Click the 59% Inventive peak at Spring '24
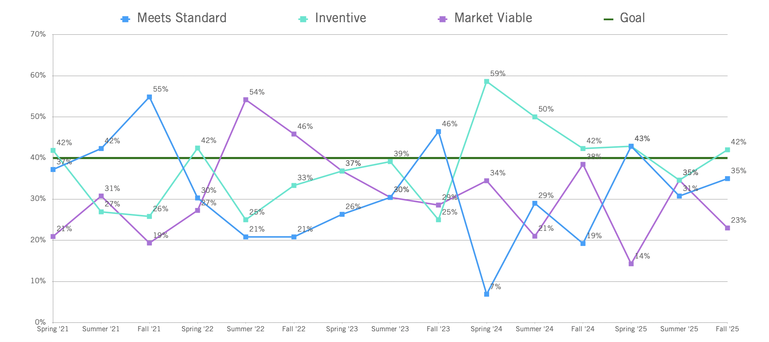 487,82
